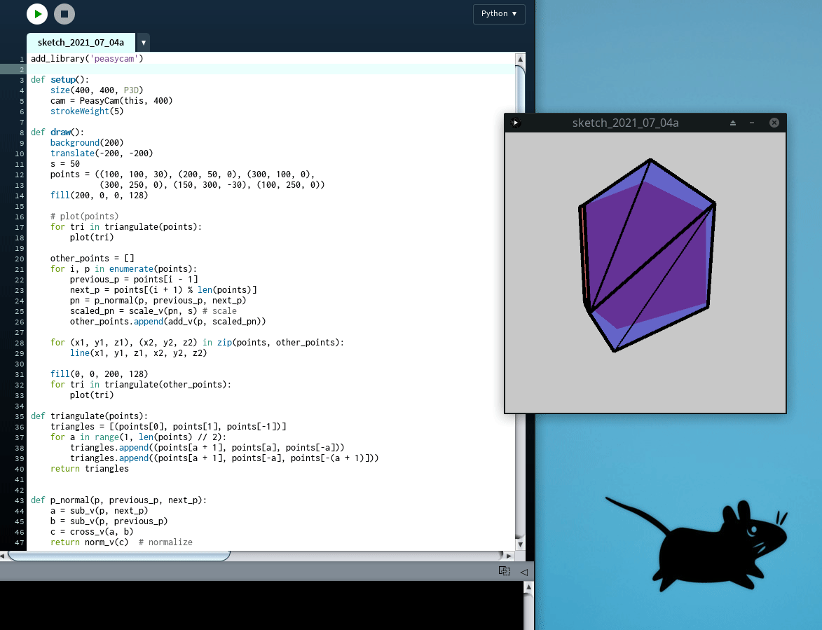Viewport: 822px width, 630px height.
Task: Open the Python mode dropdown
Action: (x=499, y=14)
